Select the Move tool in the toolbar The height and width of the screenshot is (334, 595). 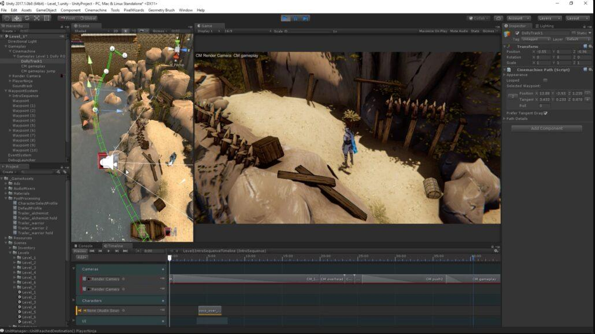(x=17, y=18)
